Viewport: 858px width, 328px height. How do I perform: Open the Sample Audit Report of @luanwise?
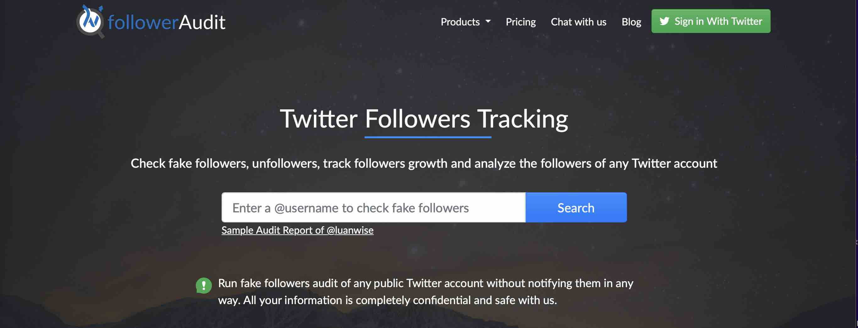point(297,230)
